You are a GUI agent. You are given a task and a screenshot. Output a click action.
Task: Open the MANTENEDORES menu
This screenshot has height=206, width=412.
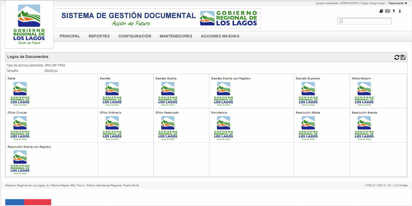[x=176, y=36]
